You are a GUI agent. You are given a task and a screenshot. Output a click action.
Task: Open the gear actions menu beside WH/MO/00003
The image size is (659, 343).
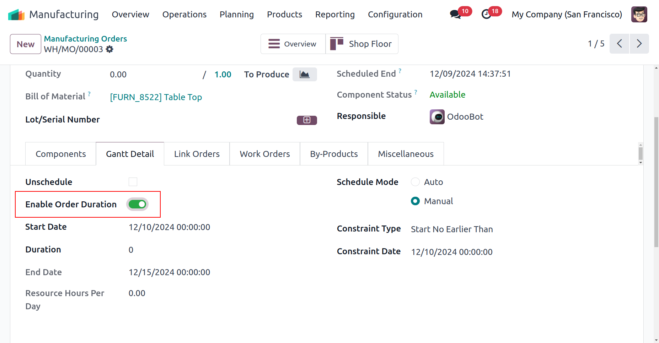(x=110, y=49)
